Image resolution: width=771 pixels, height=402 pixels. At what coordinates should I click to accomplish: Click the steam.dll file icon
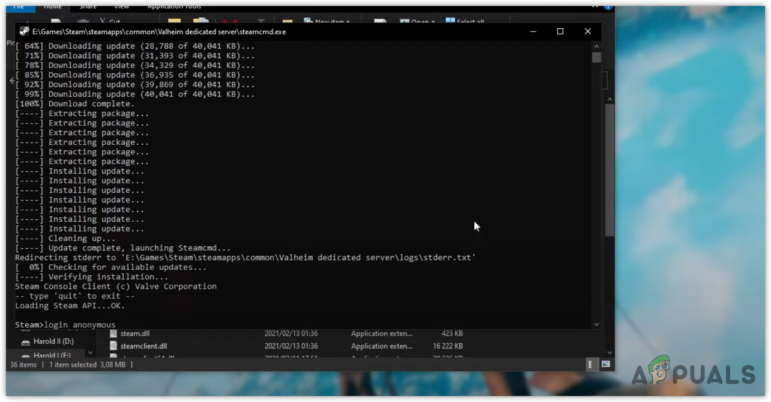coord(113,333)
